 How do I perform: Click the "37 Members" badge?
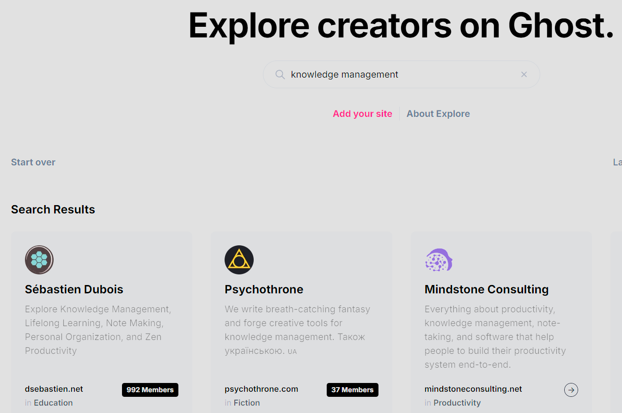(x=352, y=389)
